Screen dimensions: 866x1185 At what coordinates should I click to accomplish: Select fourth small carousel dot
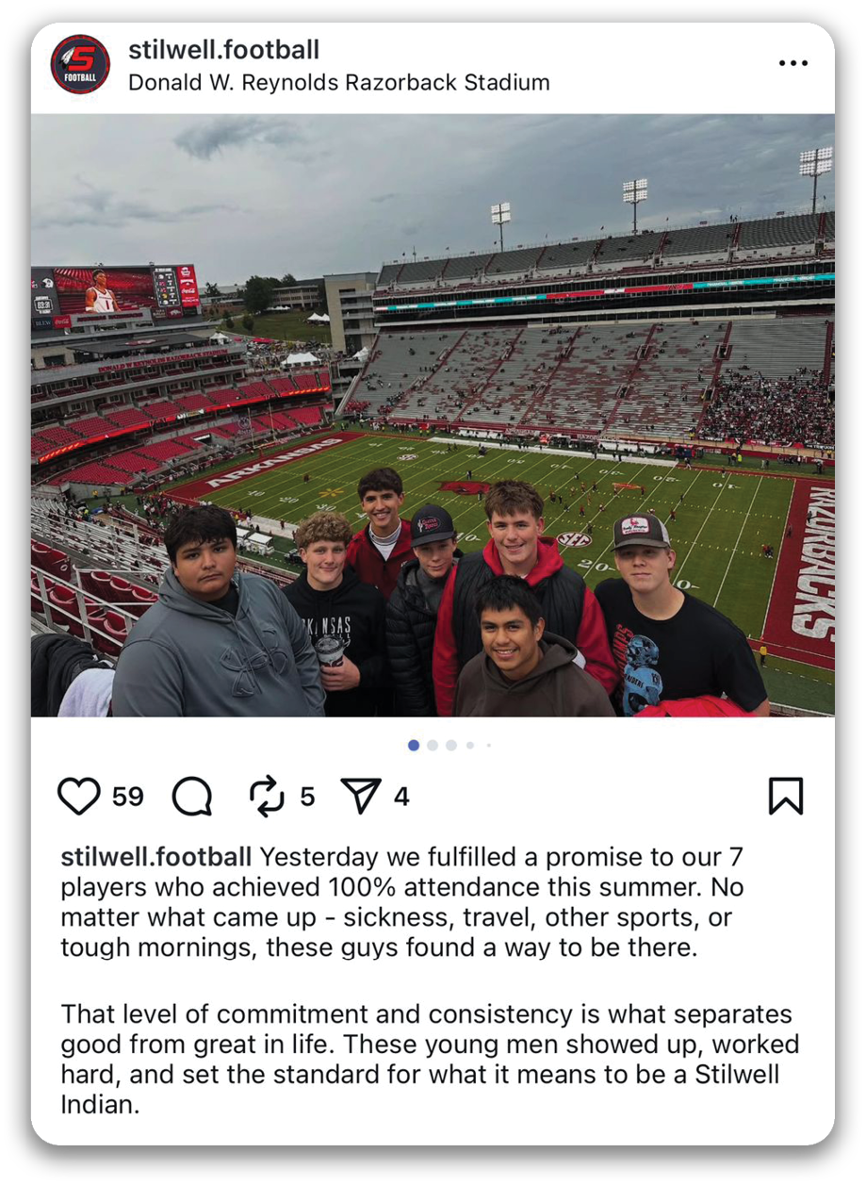click(470, 745)
